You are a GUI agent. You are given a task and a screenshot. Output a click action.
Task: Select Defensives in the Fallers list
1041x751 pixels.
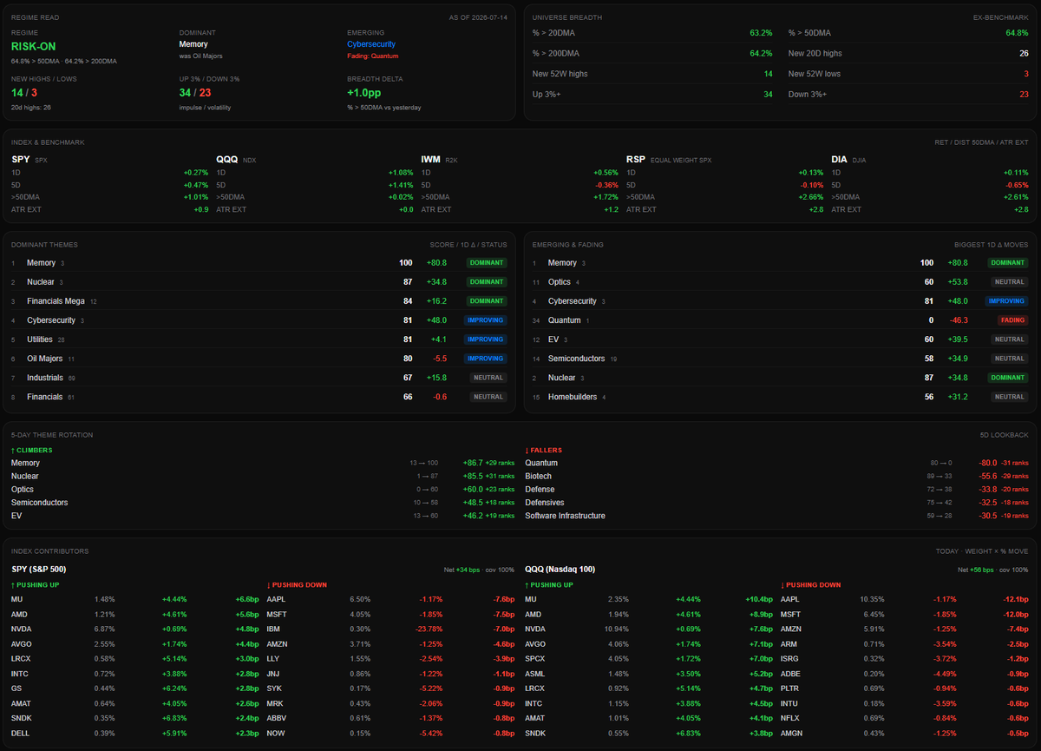coord(545,503)
